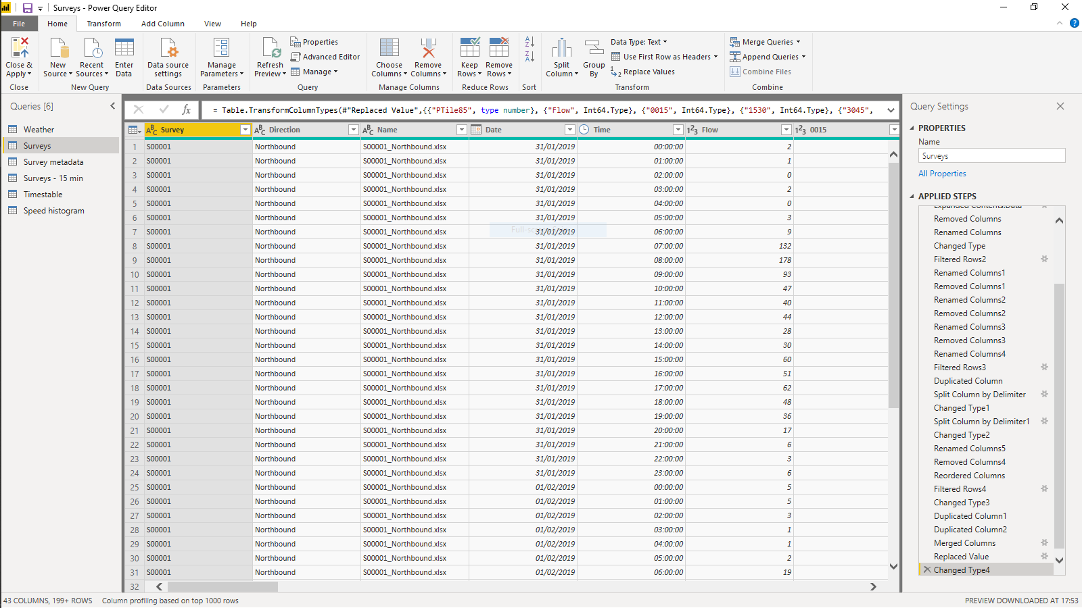This screenshot has width=1082, height=608.
Task: Open query Properties
Action: (x=314, y=42)
